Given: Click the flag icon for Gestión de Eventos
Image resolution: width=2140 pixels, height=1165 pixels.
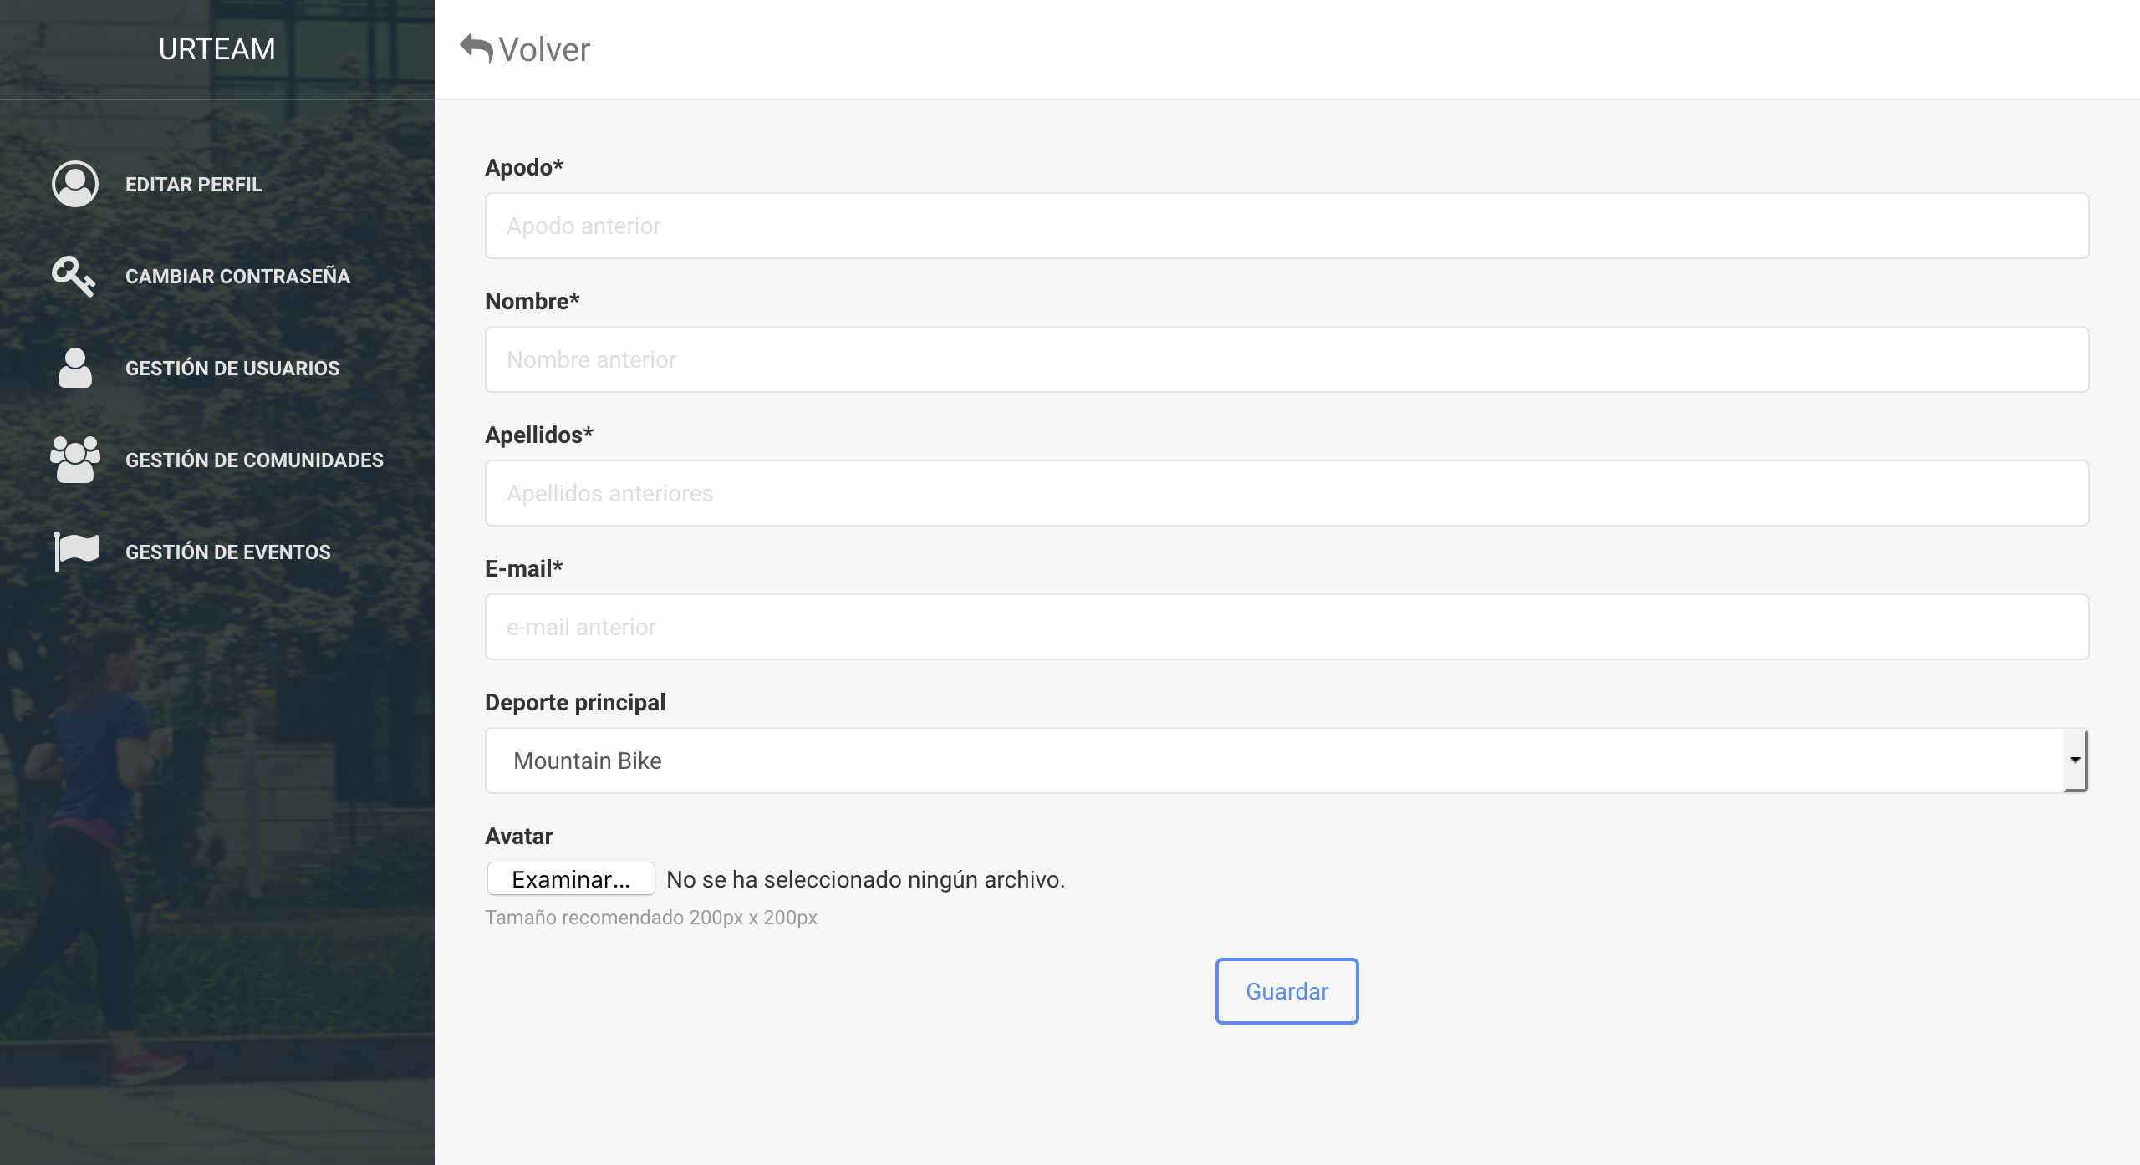Looking at the screenshot, I should click(76, 552).
